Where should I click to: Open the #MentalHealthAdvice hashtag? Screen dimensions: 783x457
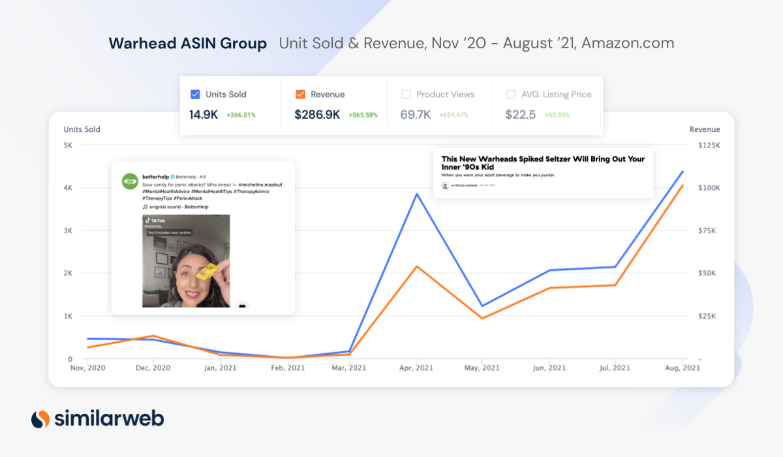click(166, 191)
